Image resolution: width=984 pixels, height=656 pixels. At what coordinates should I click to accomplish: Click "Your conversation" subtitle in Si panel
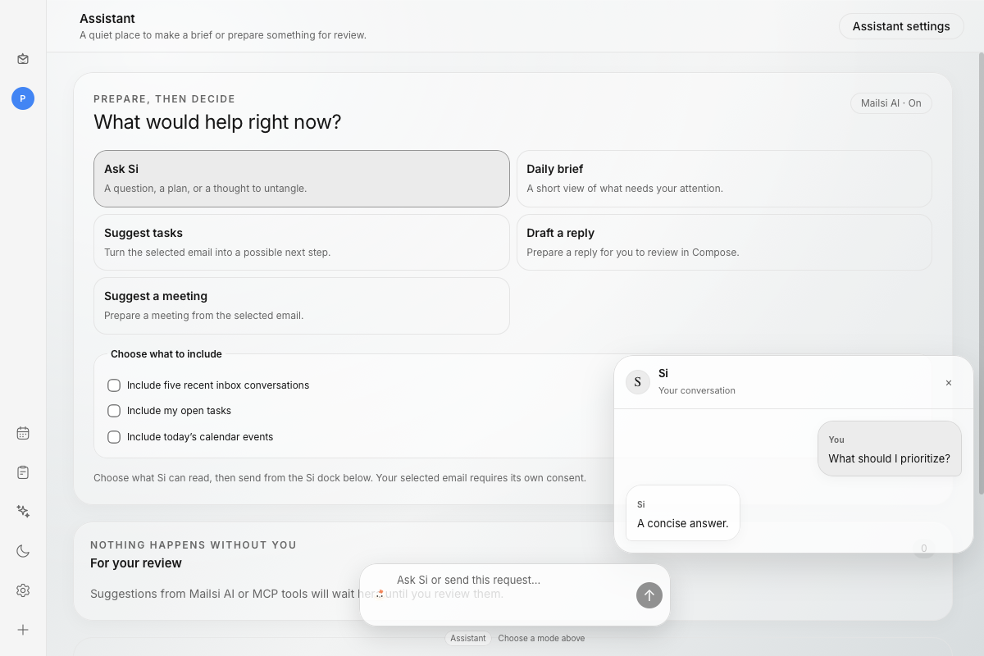[x=697, y=390]
